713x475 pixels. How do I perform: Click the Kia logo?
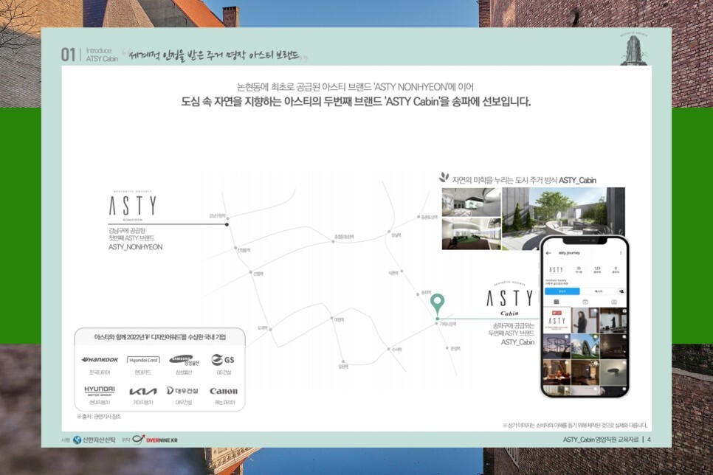tap(142, 392)
